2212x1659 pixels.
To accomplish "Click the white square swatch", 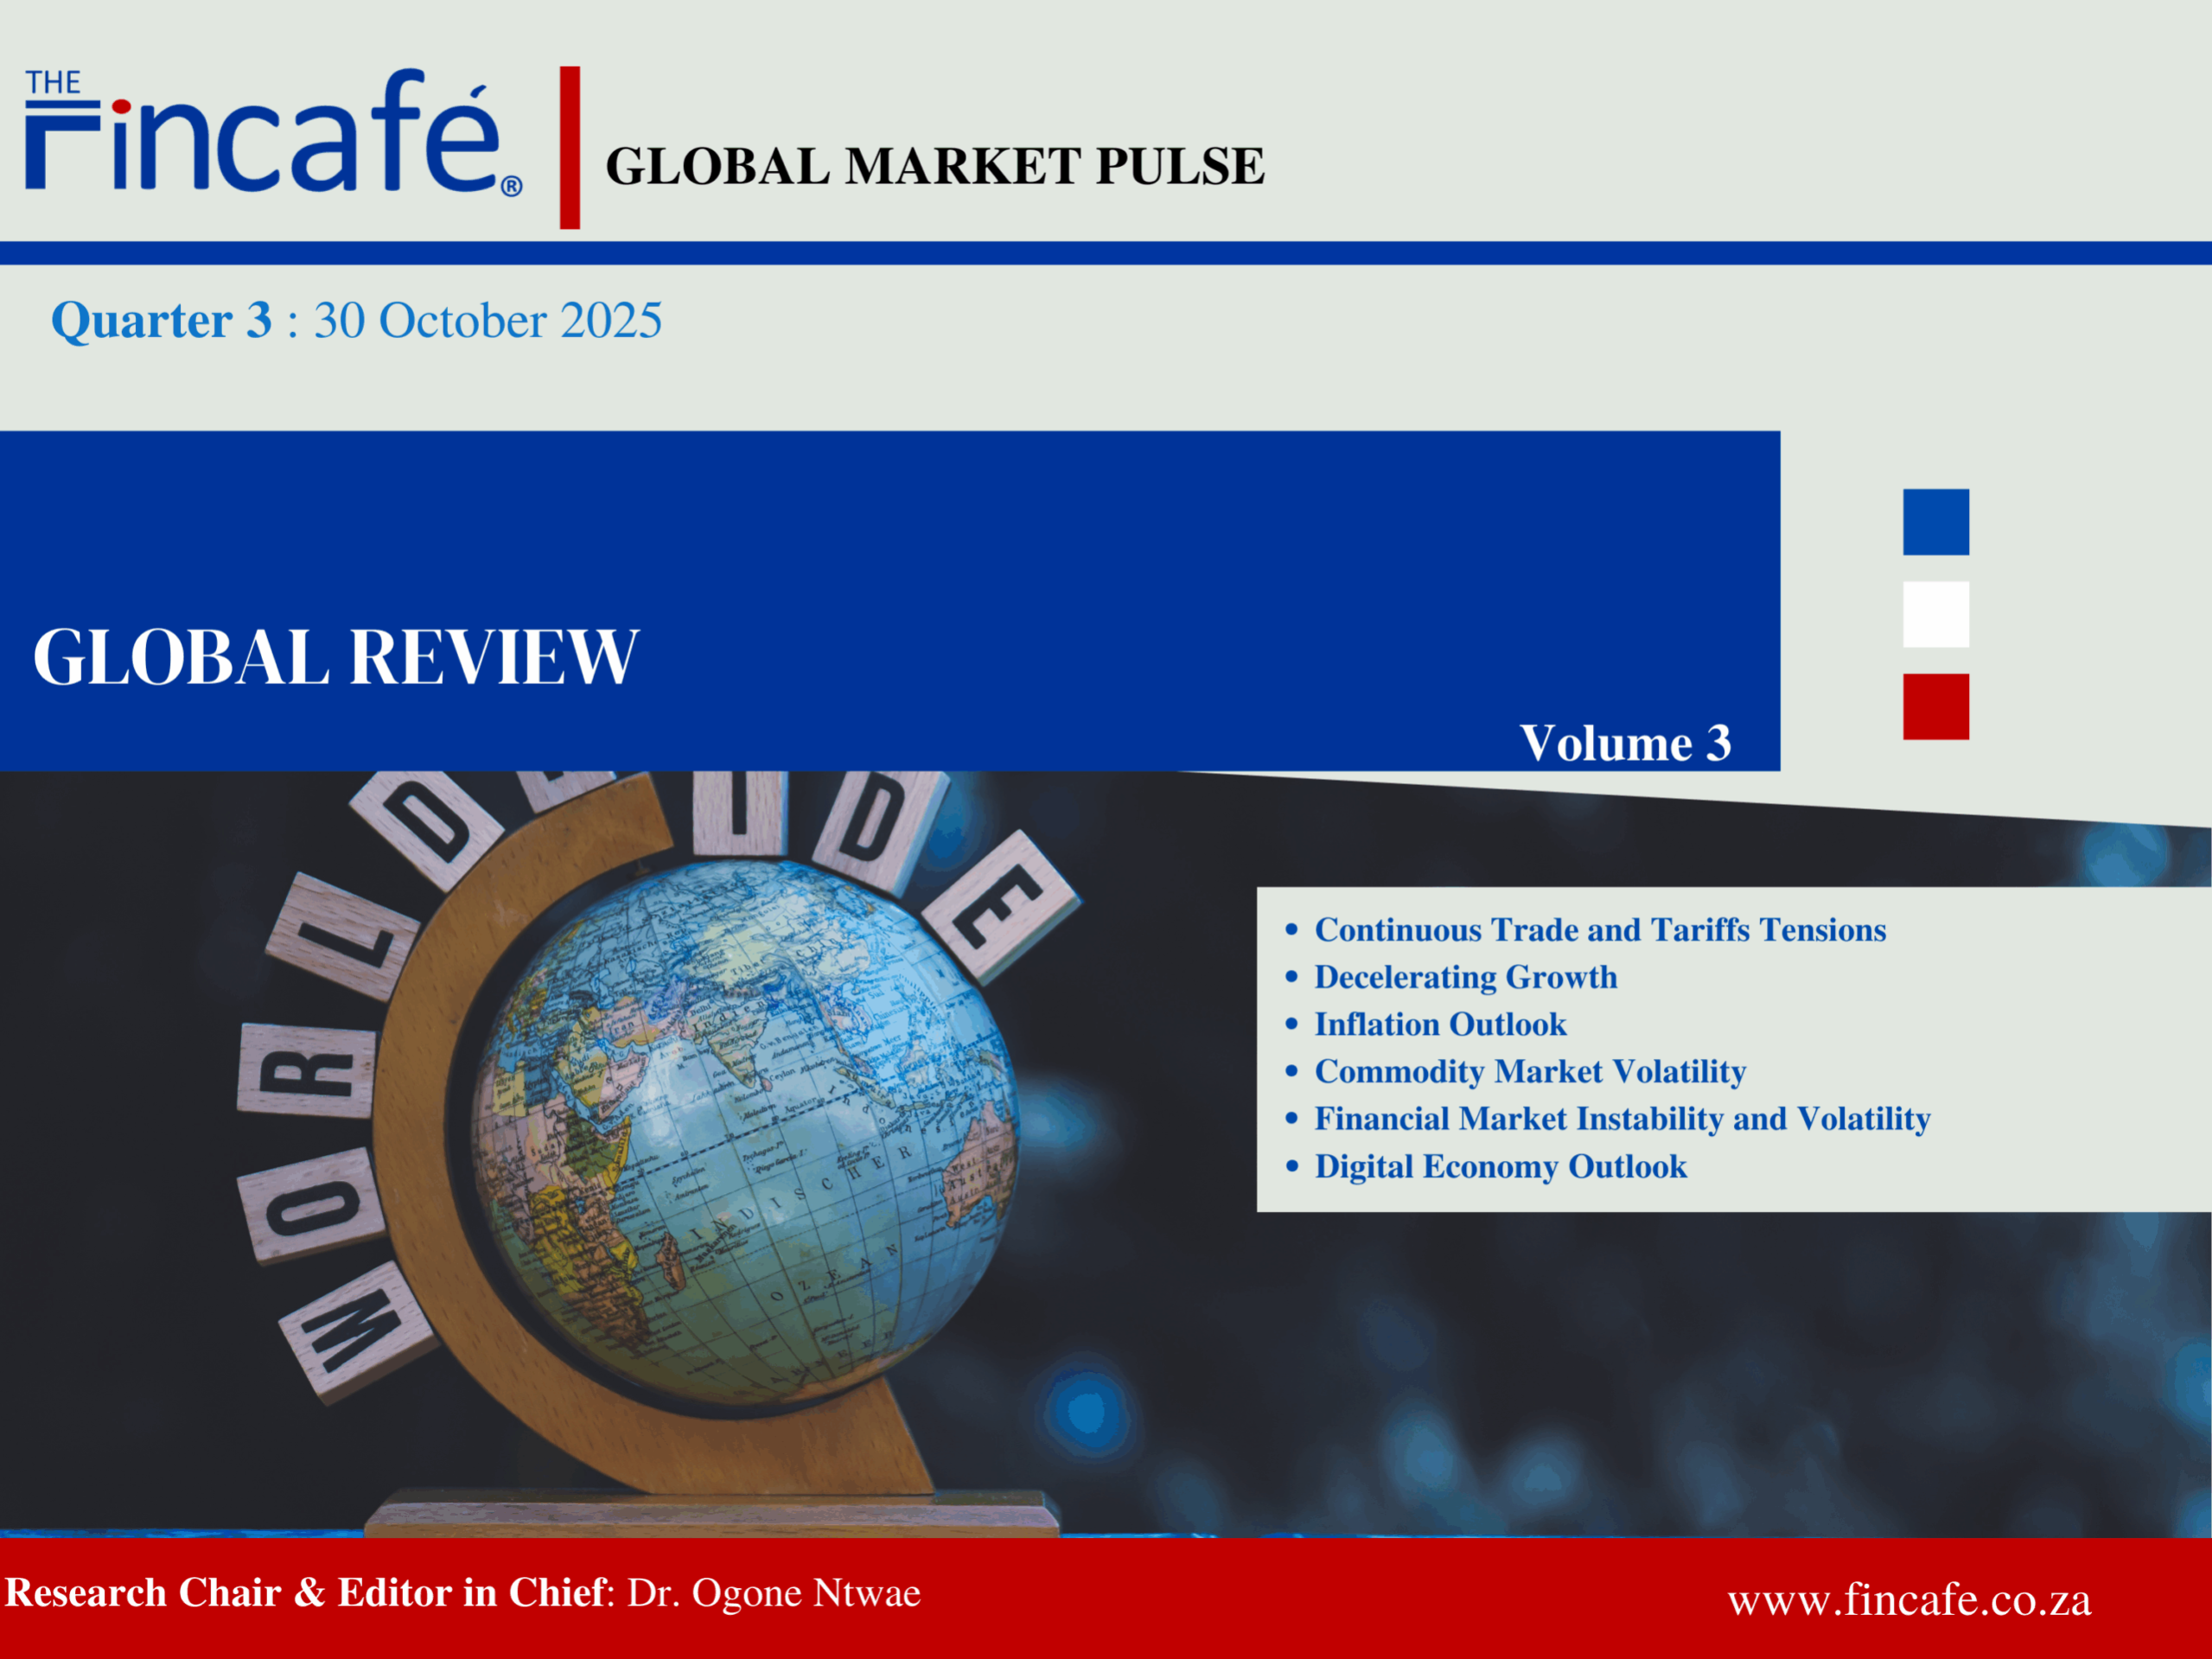I will pyautogui.click(x=1935, y=614).
